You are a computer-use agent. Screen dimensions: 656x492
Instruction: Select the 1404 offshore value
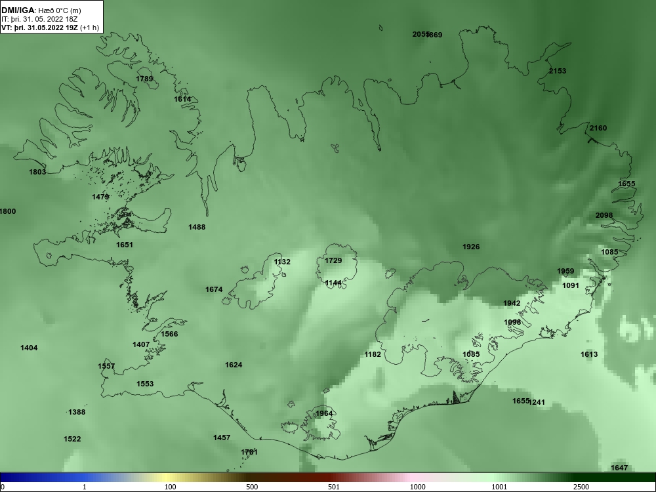point(29,348)
